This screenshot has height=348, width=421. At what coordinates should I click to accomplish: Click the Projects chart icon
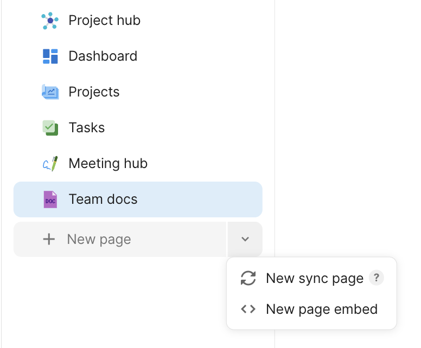[x=50, y=92]
